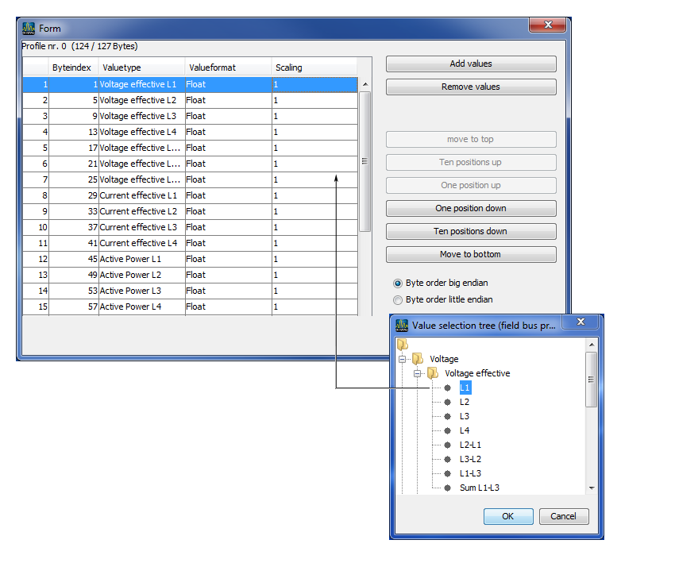Collapse the Voltage tree node

[403, 358]
